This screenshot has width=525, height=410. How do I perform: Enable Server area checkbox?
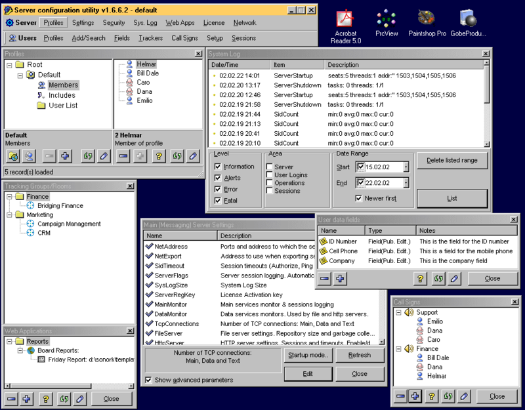(269, 167)
